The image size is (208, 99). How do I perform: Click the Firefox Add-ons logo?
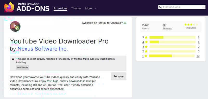coord(27,7)
